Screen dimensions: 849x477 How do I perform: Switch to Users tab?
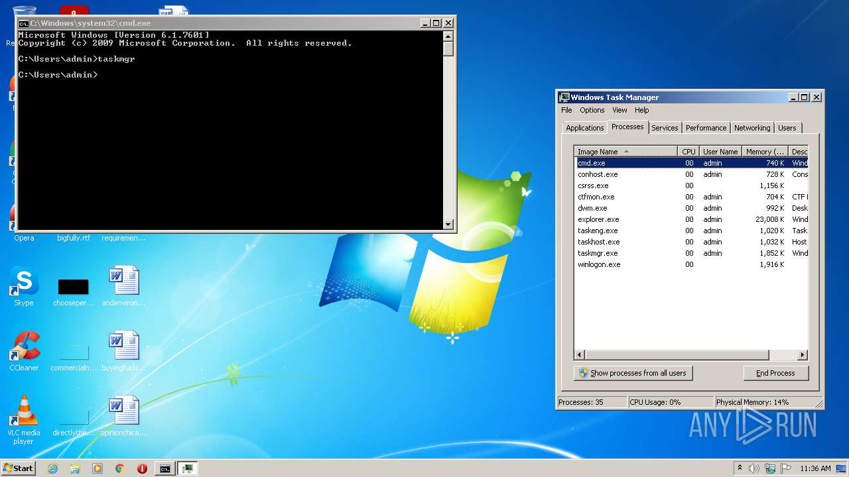pyautogui.click(x=787, y=128)
